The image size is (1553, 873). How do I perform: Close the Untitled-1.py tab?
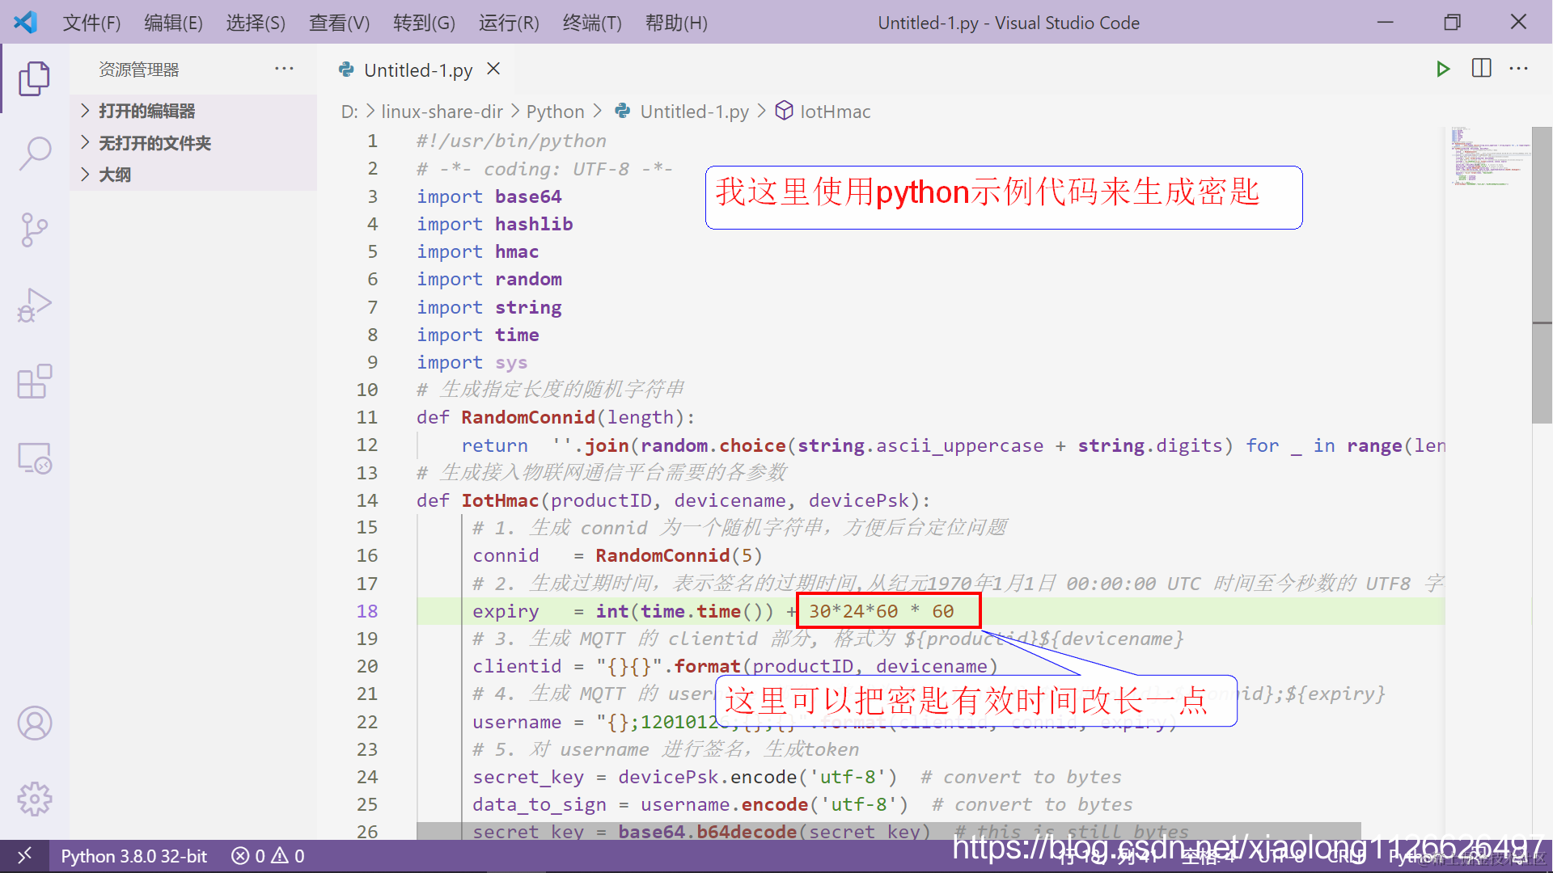click(x=493, y=70)
